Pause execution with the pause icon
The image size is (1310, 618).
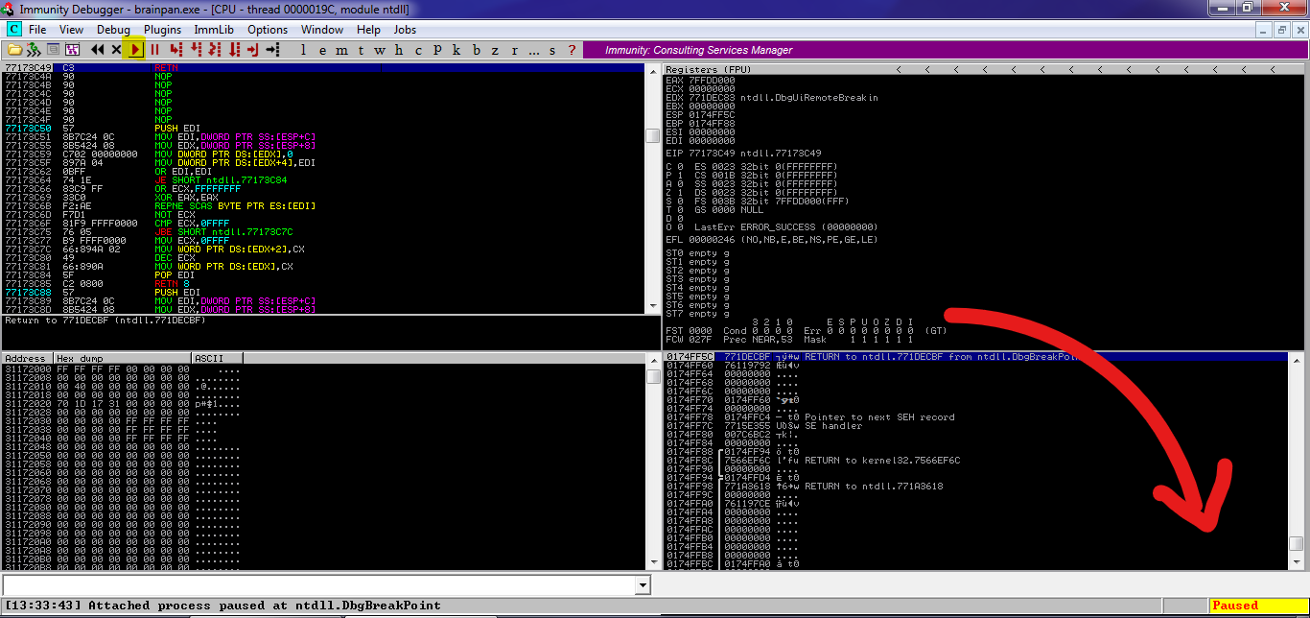[154, 49]
